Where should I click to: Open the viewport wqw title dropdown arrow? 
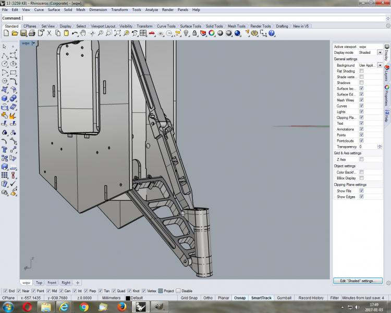pos(33,43)
